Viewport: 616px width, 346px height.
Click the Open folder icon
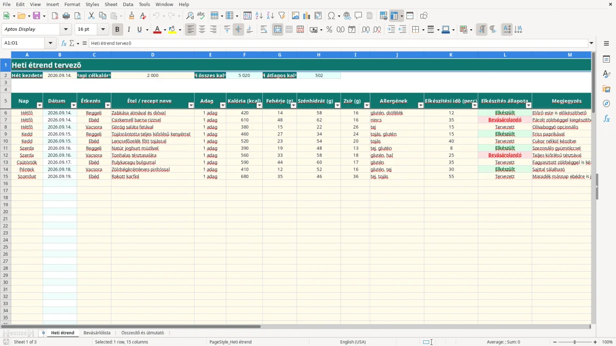[x=21, y=16]
